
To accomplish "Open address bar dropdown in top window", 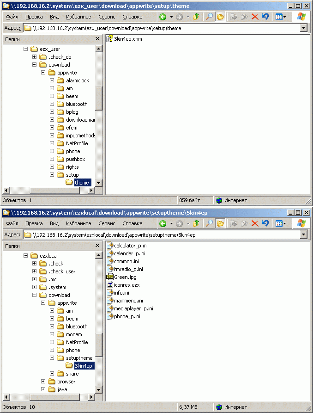I will pyautogui.click(x=304, y=28).
